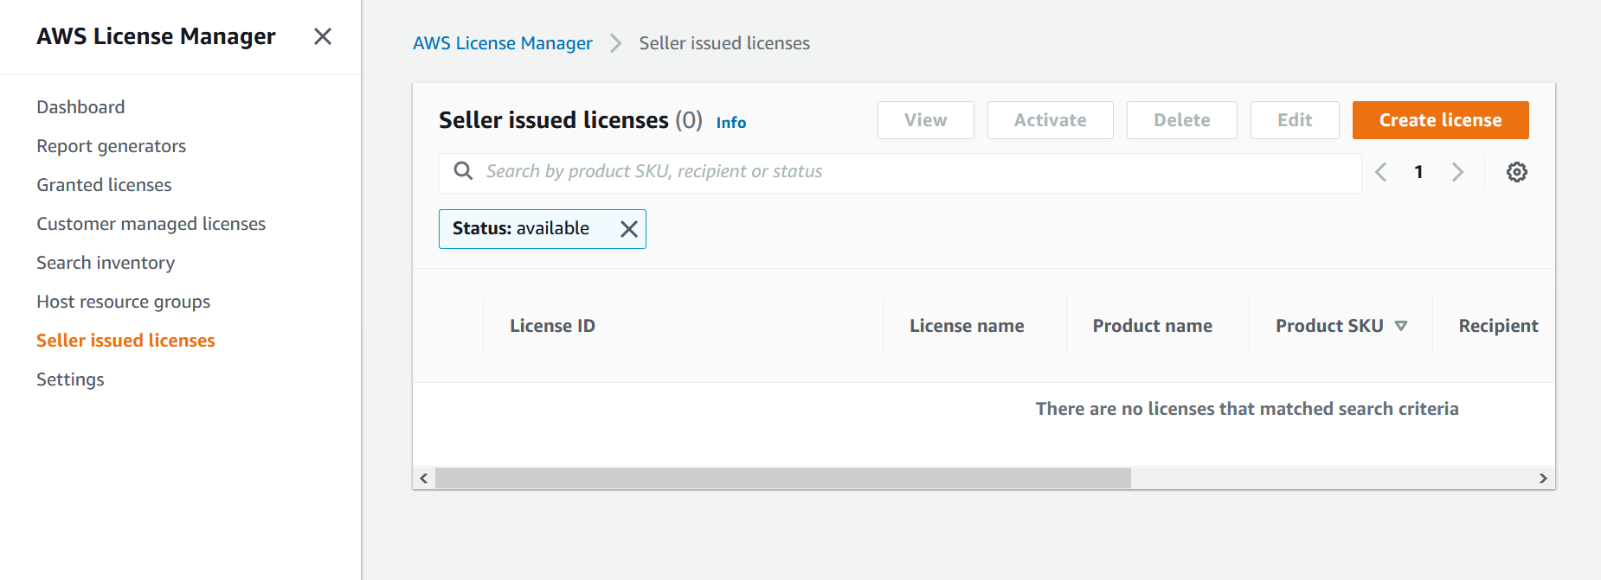Image resolution: width=1601 pixels, height=580 pixels.
Task: Click the no licenses matched message
Action: point(1247,409)
